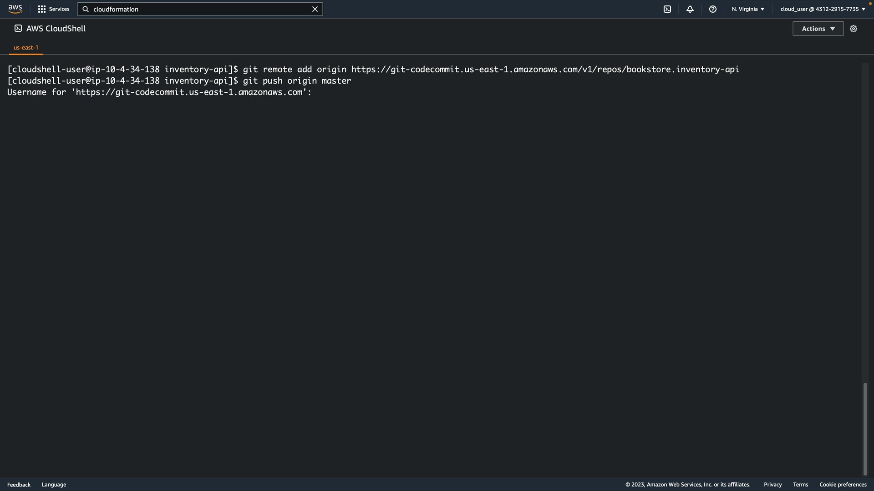Click the terminal vertical scrollbar thumb

click(865, 428)
